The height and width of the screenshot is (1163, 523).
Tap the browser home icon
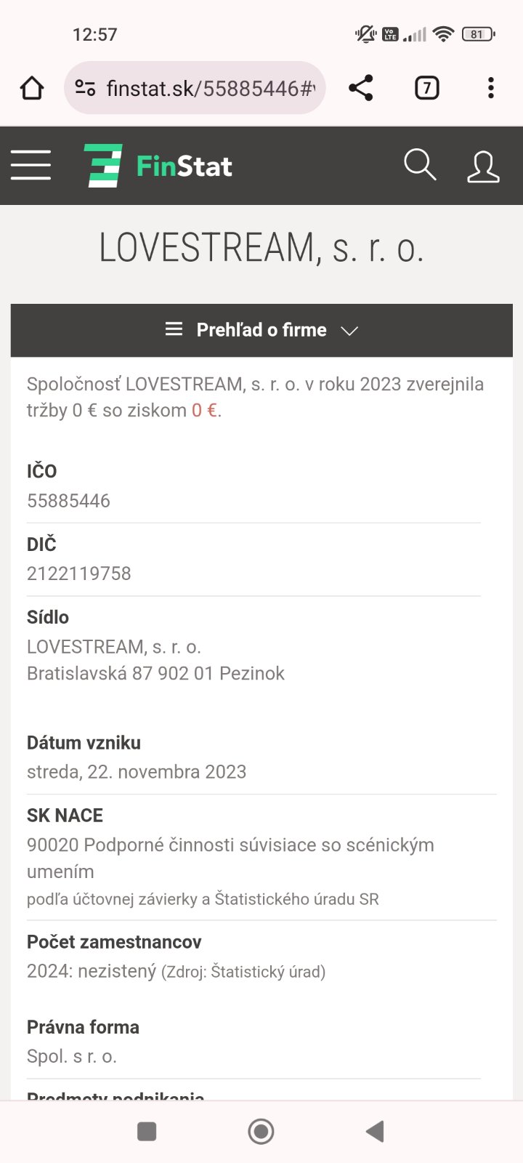pyautogui.click(x=32, y=89)
